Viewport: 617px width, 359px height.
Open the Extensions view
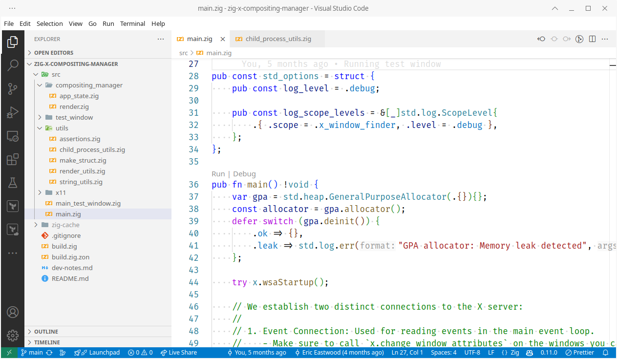[x=13, y=159]
